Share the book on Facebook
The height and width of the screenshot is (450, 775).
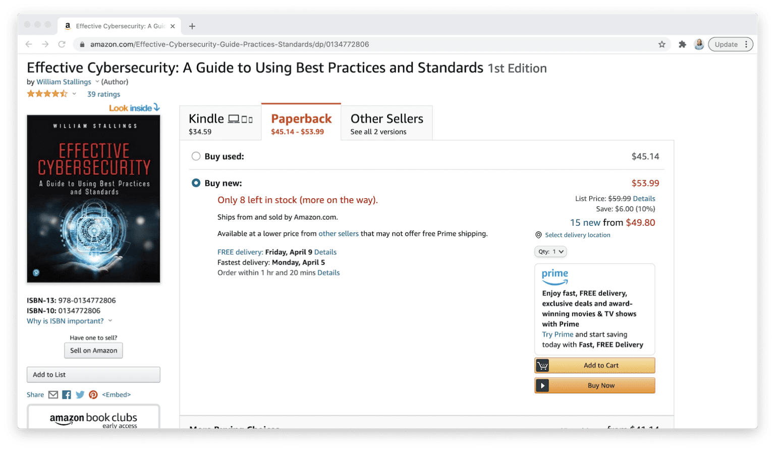point(66,395)
